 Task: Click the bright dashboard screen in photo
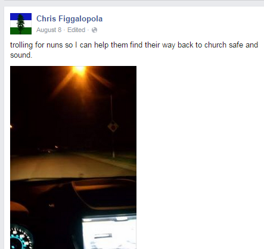pos(109,233)
